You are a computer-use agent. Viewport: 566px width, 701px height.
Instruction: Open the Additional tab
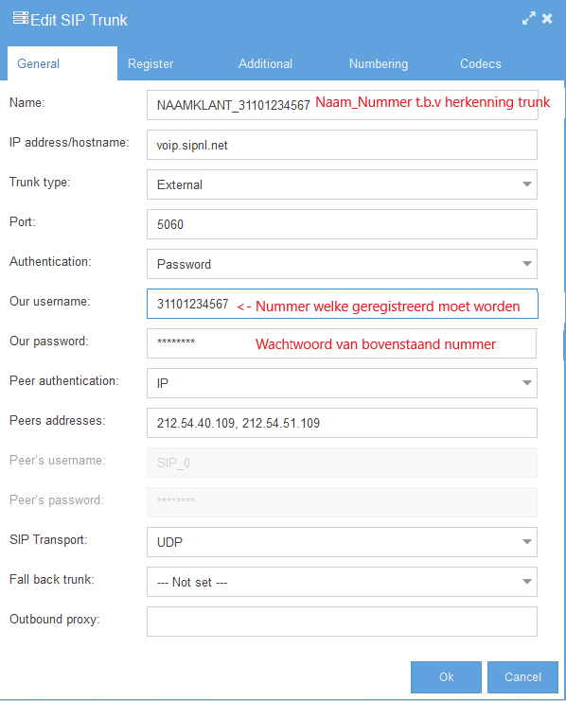click(265, 63)
